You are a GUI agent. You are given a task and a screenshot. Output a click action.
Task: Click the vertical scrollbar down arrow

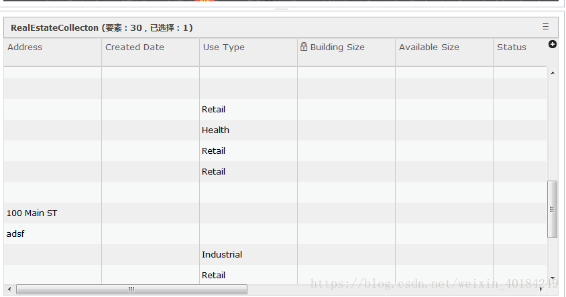553,278
